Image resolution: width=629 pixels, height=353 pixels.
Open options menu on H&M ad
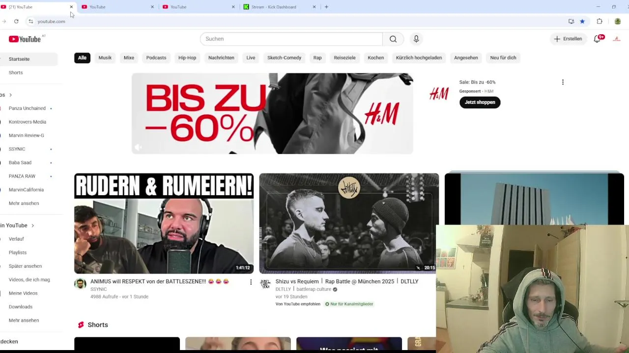(x=563, y=82)
